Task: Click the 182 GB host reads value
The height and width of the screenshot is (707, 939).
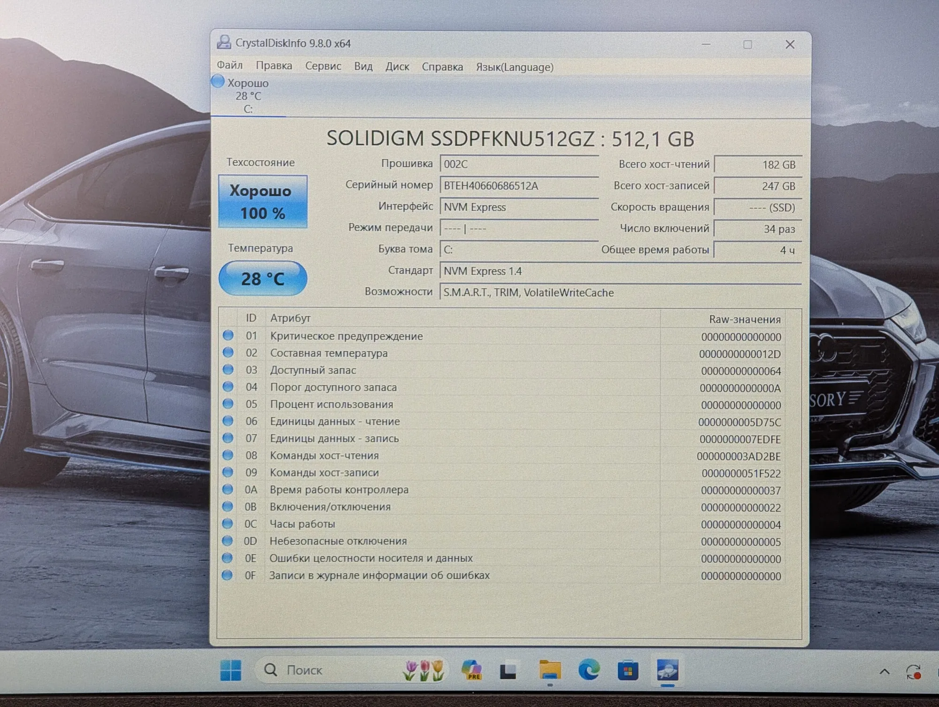Action: click(x=758, y=165)
